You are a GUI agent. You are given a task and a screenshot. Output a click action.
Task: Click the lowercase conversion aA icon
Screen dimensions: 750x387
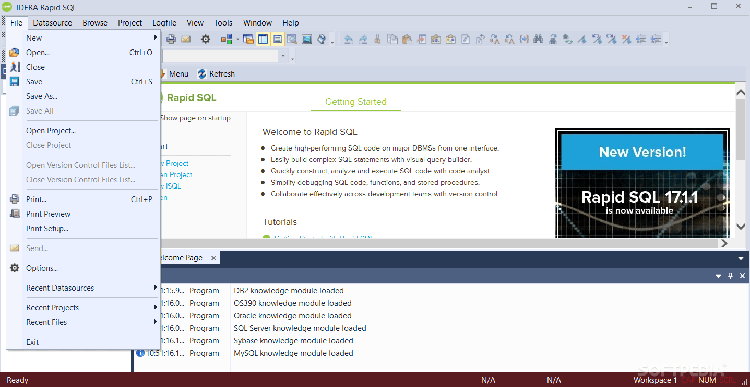coord(509,39)
